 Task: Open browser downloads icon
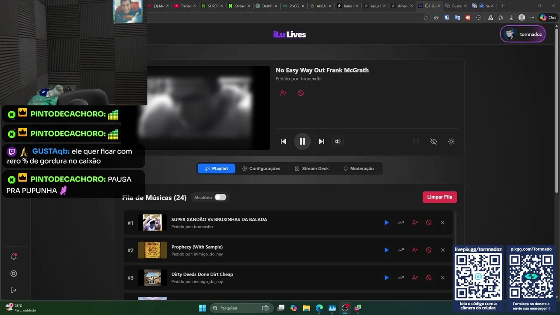511,17
